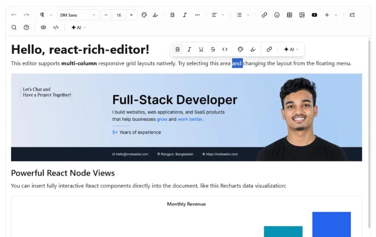Click the text alignment icon

point(214,15)
